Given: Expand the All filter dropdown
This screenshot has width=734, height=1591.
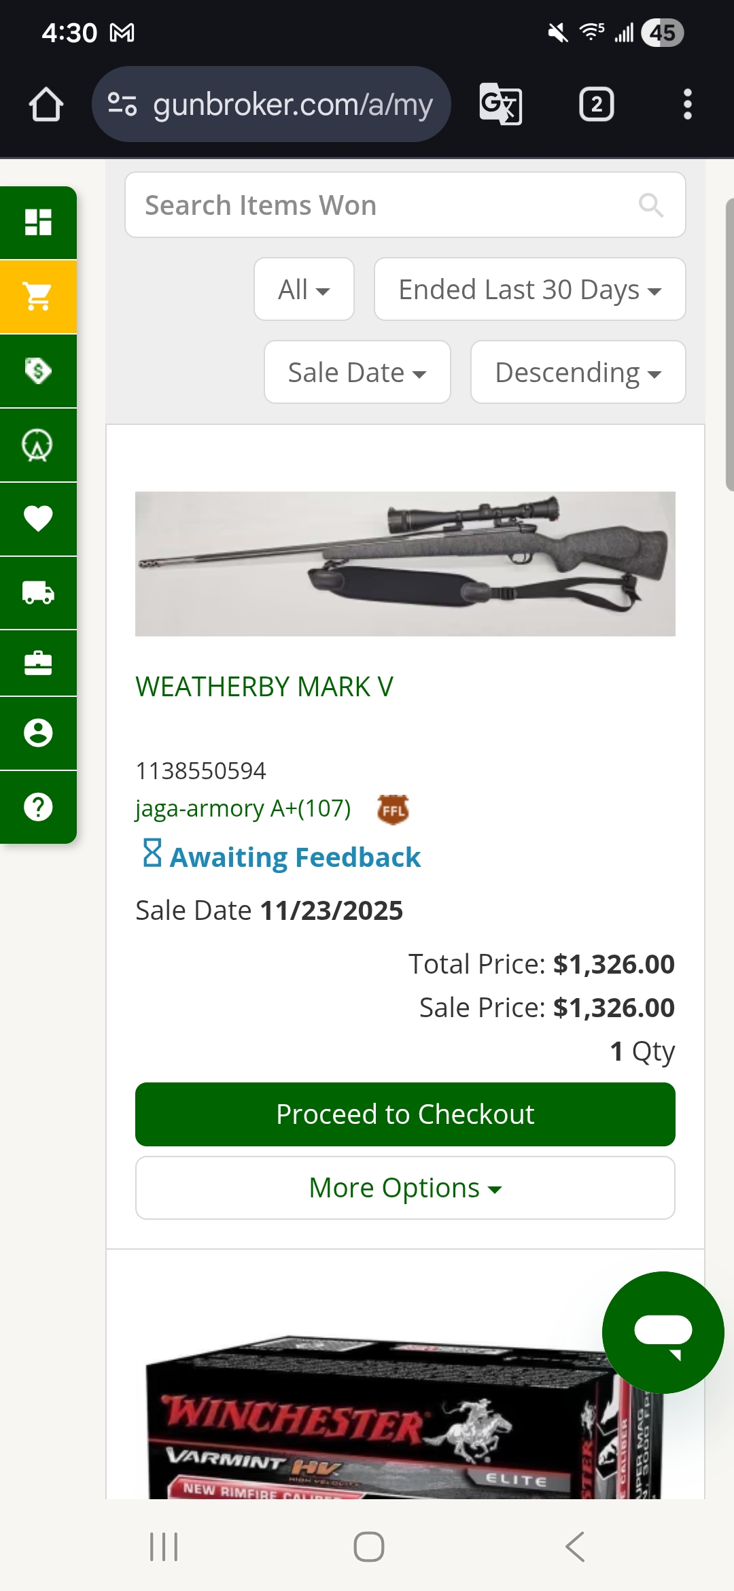Looking at the screenshot, I should point(304,290).
